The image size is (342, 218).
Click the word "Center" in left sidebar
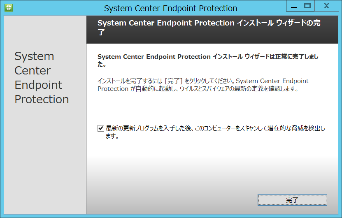point(33,71)
